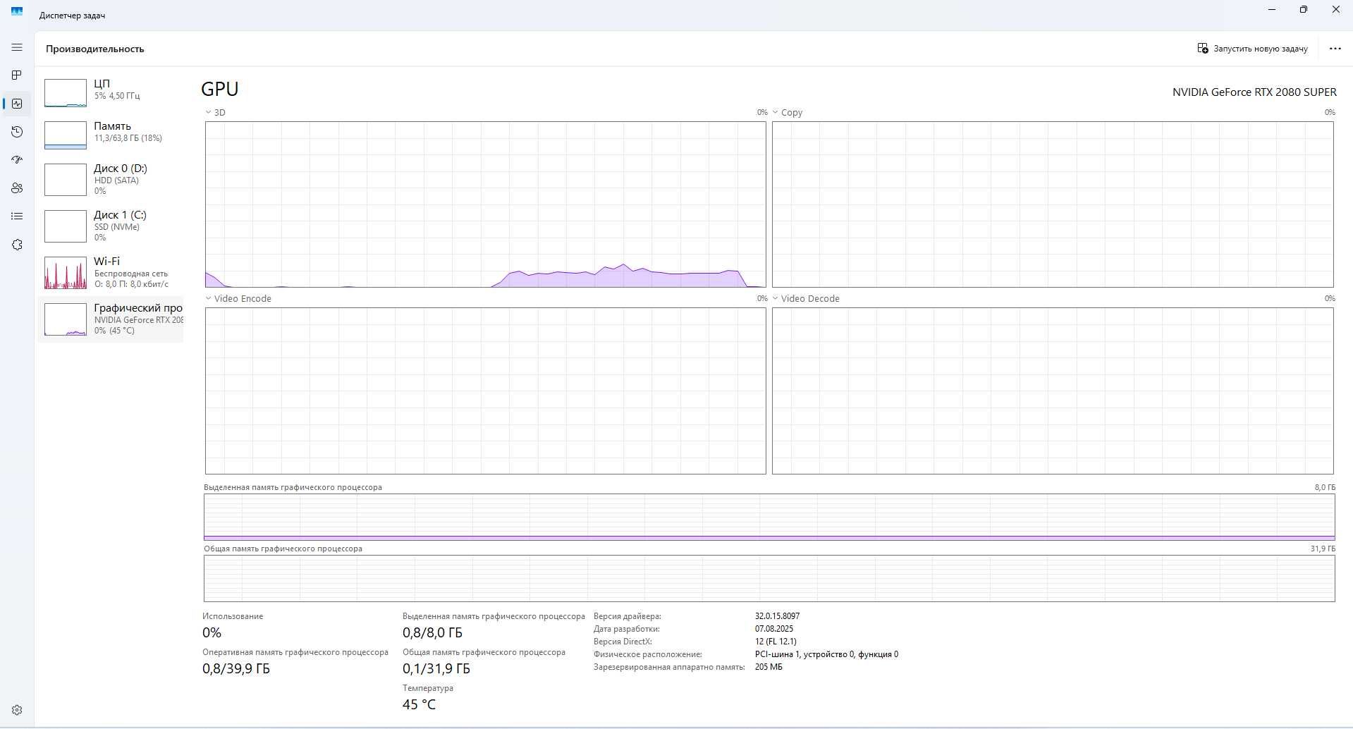Select the Performance page icon
Screen dimensions: 1353x729
pyautogui.click(x=17, y=104)
